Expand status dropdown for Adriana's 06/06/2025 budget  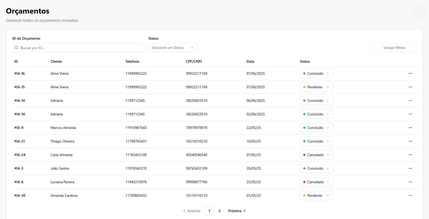click(316, 101)
